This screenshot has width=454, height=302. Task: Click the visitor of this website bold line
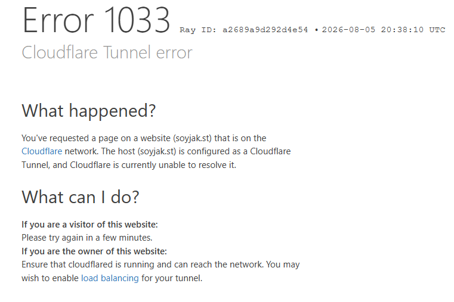(89, 225)
